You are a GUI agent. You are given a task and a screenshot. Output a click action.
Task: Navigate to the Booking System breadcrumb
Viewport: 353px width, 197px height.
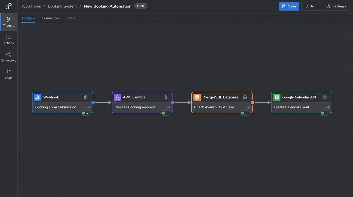62,6
